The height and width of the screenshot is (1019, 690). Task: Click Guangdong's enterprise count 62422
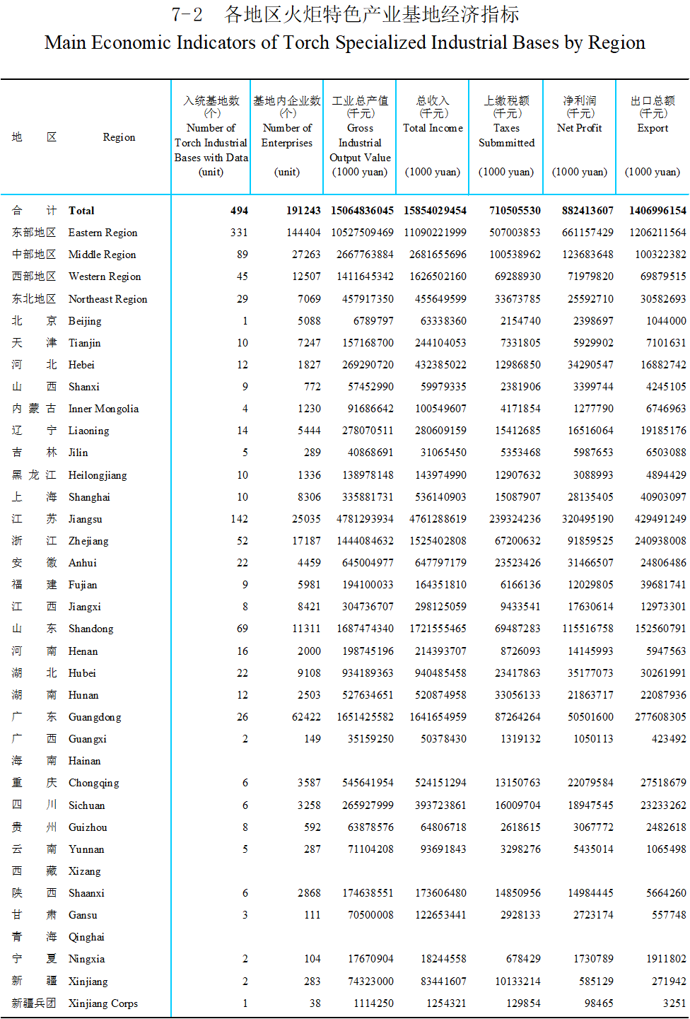coord(306,717)
